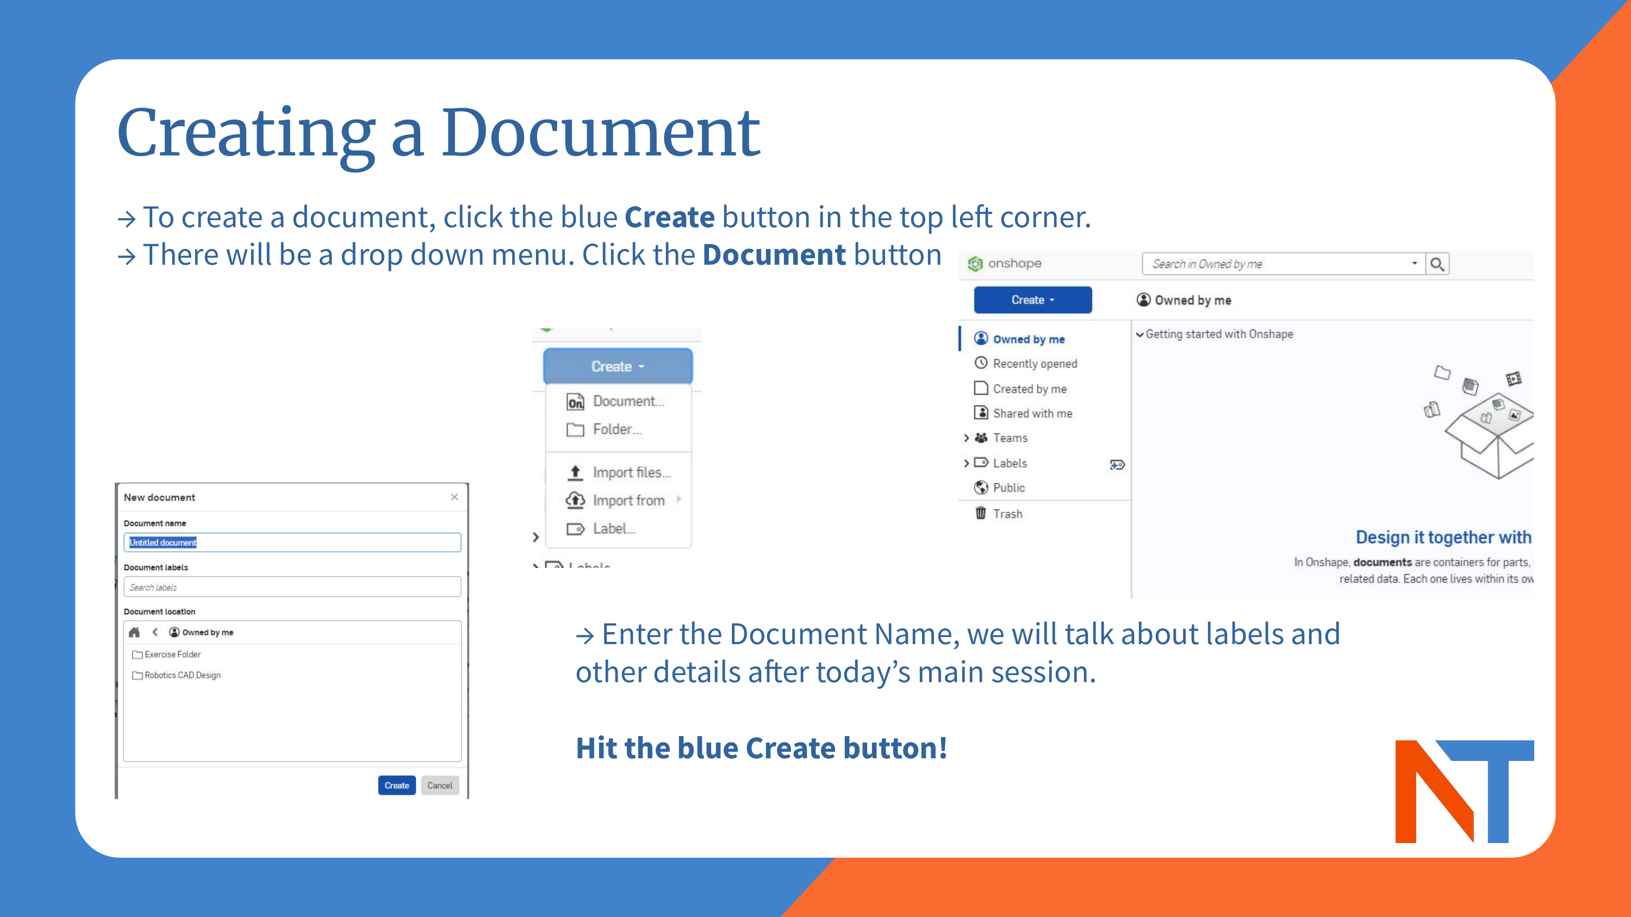
Task: Click the Onshape logo icon
Action: [975, 263]
